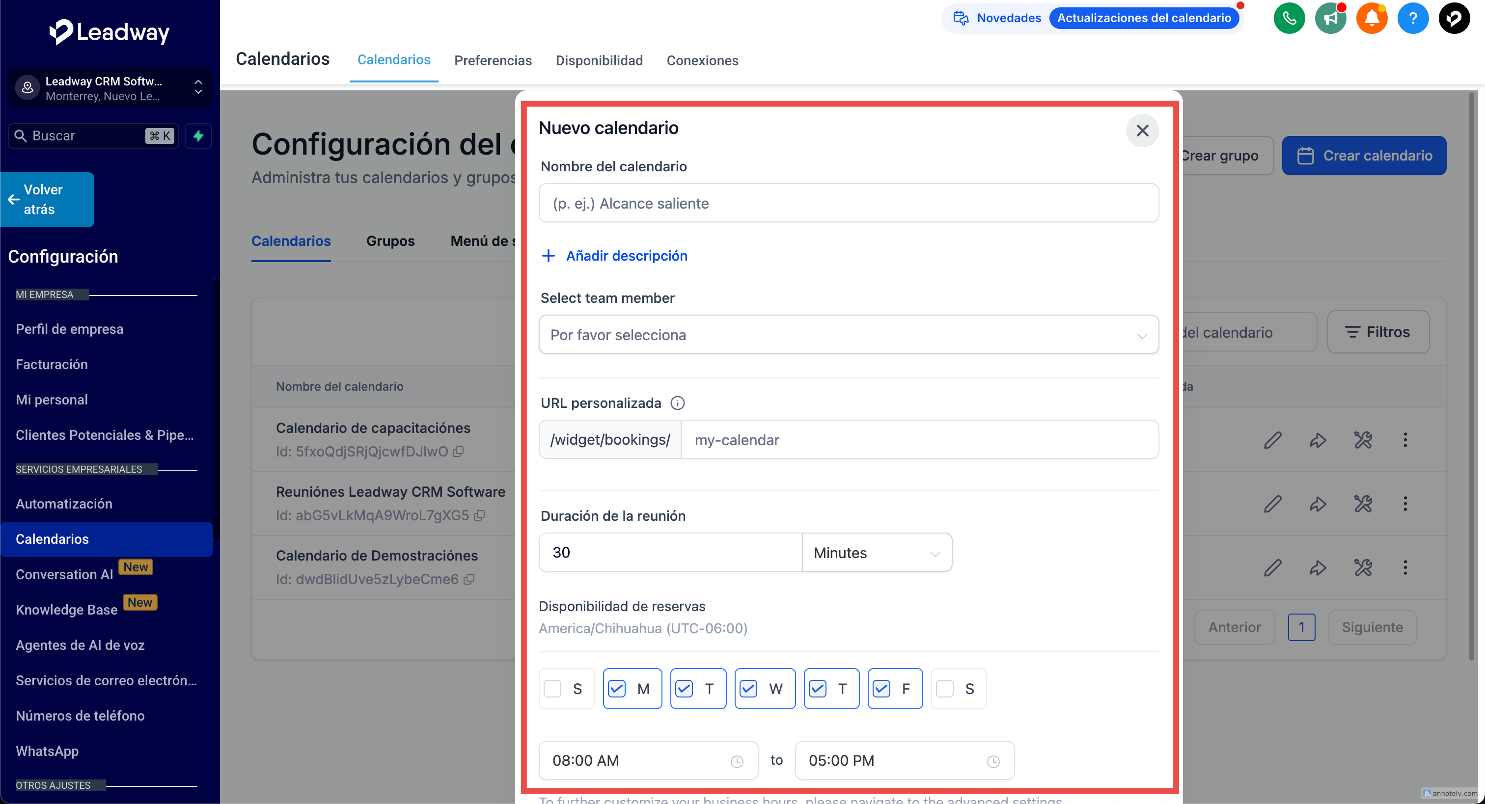1485x804 pixels.
Task: Open the Grupos tab
Action: point(390,241)
